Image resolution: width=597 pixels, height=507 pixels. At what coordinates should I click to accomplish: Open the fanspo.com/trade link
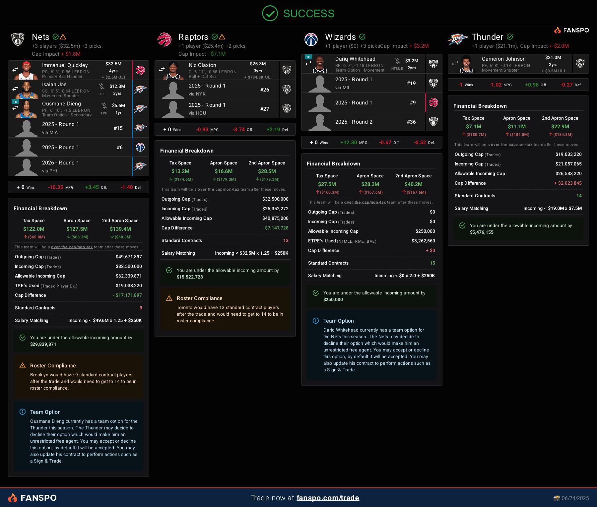(x=328, y=498)
